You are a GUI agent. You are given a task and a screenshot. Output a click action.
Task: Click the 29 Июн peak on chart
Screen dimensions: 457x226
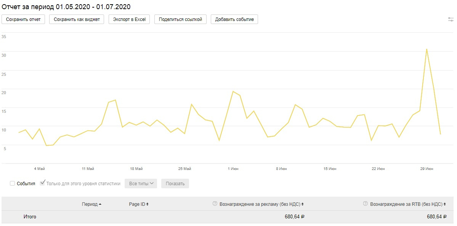pyautogui.click(x=427, y=49)
